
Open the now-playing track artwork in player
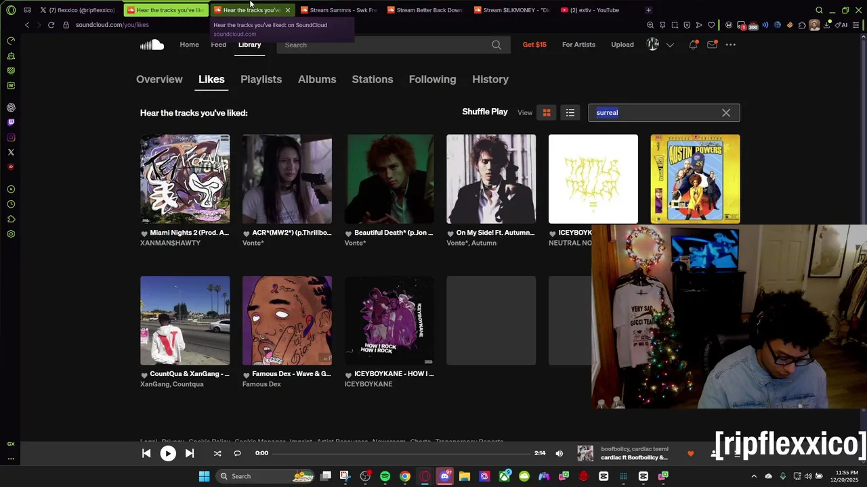coord(585,453)
